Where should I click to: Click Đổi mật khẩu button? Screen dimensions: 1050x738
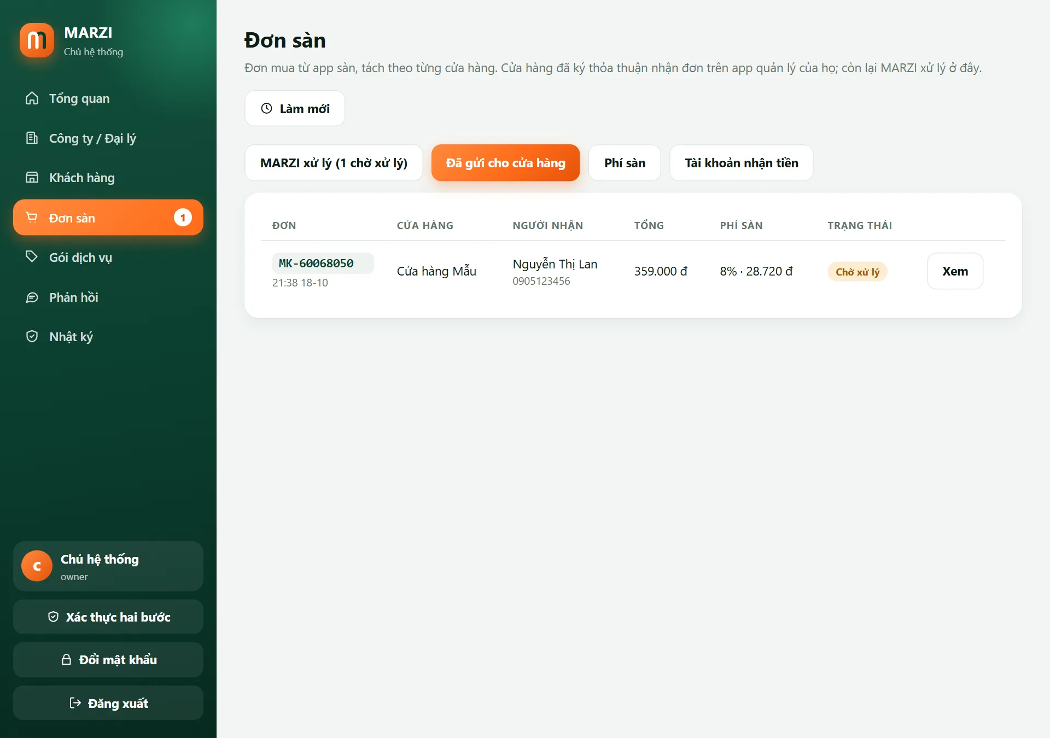tap(108, 660)
